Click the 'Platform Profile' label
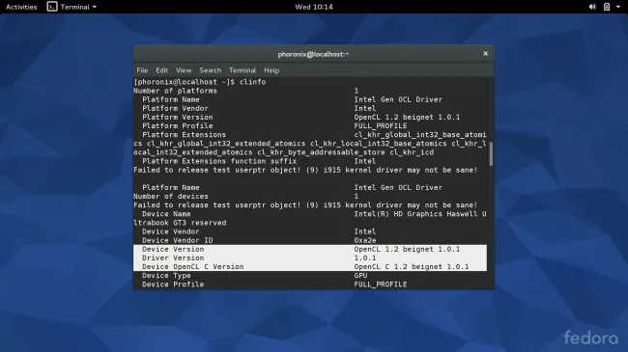The height and width of the screenshot is (352, 628). click(x=178, y=126)
